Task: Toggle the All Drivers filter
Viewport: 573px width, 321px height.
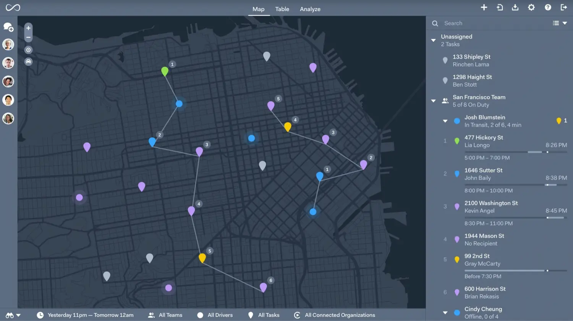Action: click(215, 315)
